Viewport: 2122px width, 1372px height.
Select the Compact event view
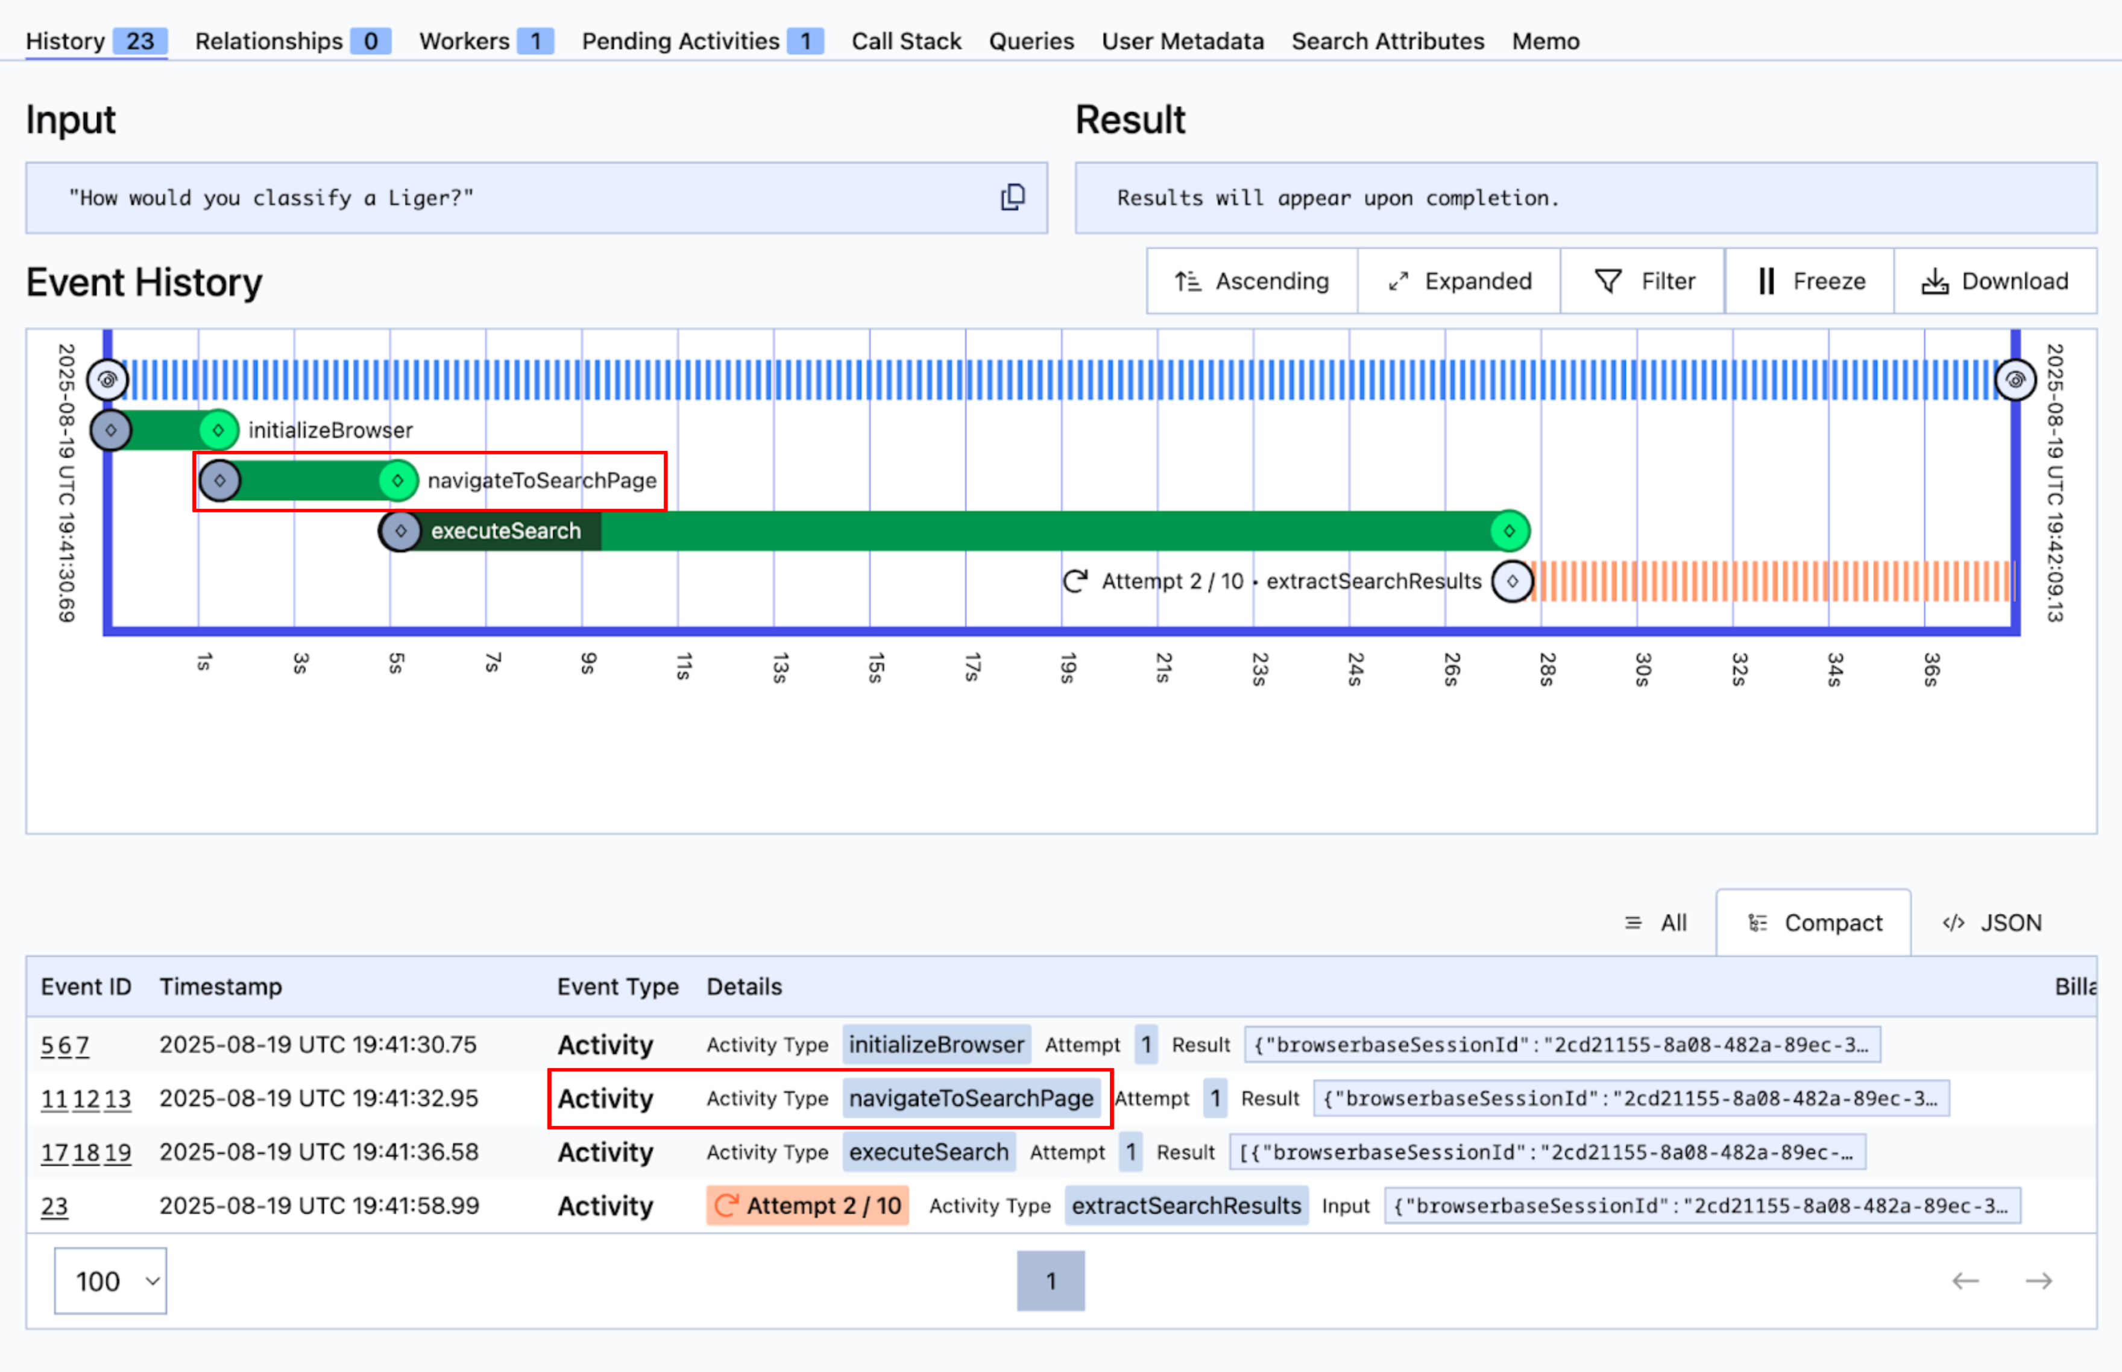(x=1814, y=923)
